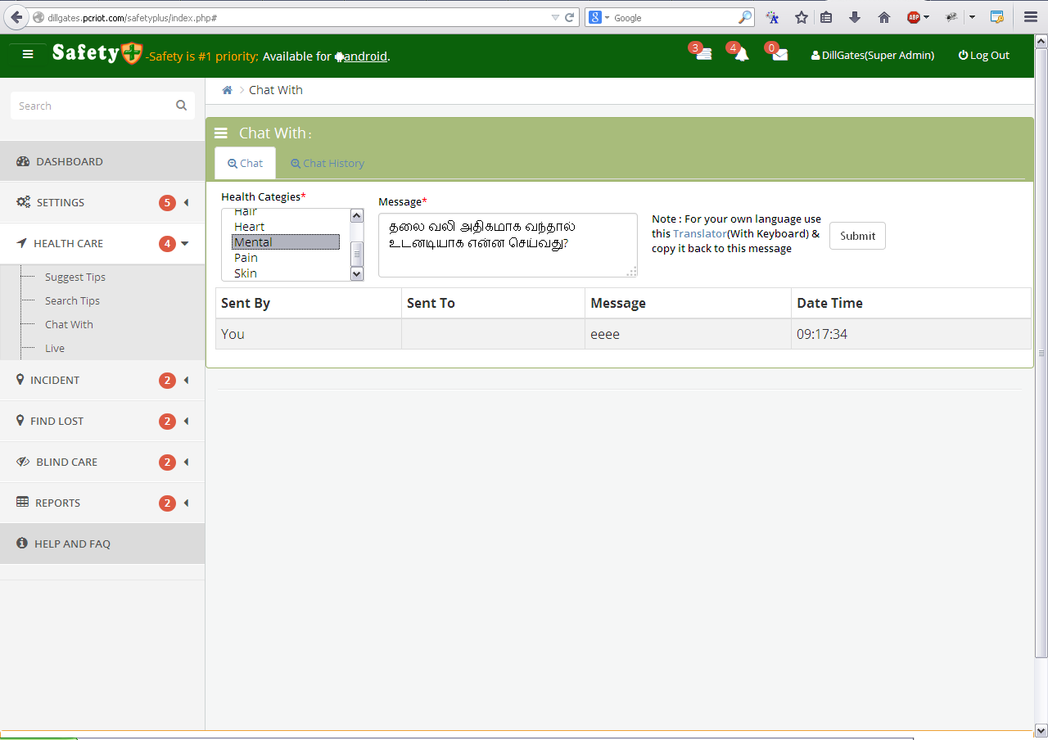The width and height of the screenshot is (1048, 740).
Task: Click the Chat With panel list icon
Action: 221,133
